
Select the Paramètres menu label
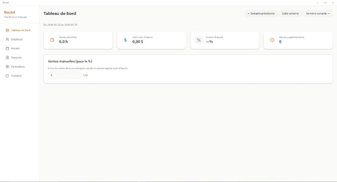tap(18, 67)
